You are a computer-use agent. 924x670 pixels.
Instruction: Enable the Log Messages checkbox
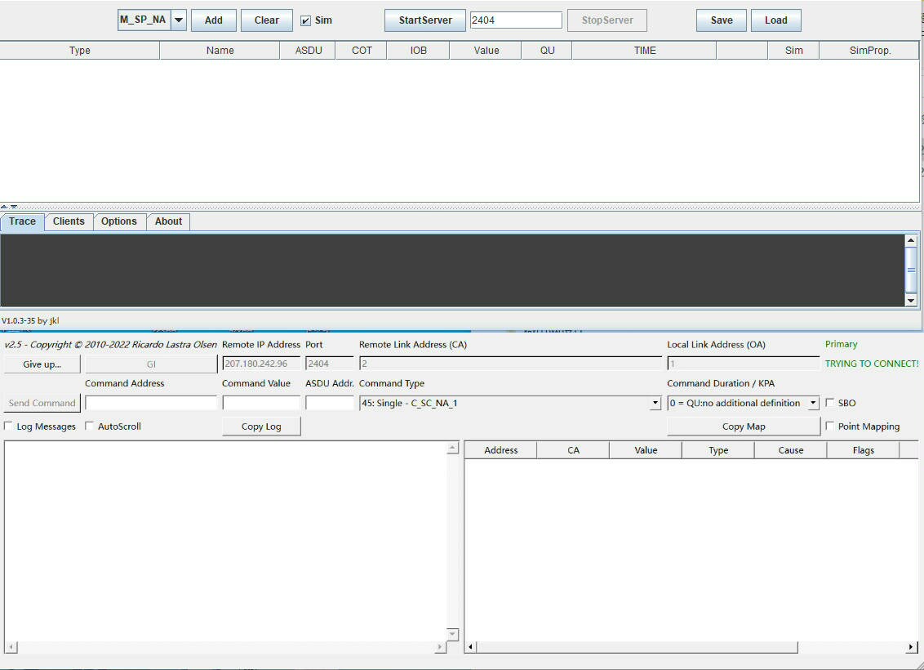[8, 427]
